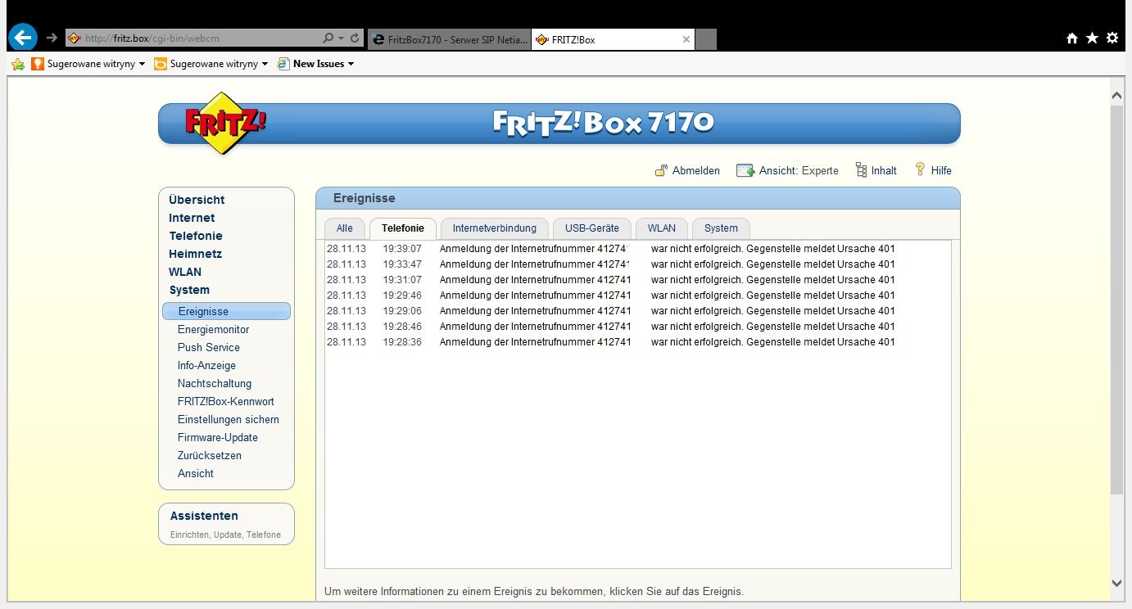Click the Abmelden link
The width and height of the screenshot is (1132, 609).
pyautogui.click(x=696, y=171)
